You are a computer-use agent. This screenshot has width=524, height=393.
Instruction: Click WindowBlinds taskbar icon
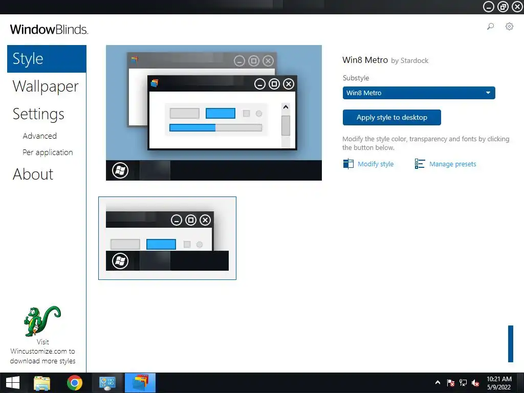tap(140, 383)
